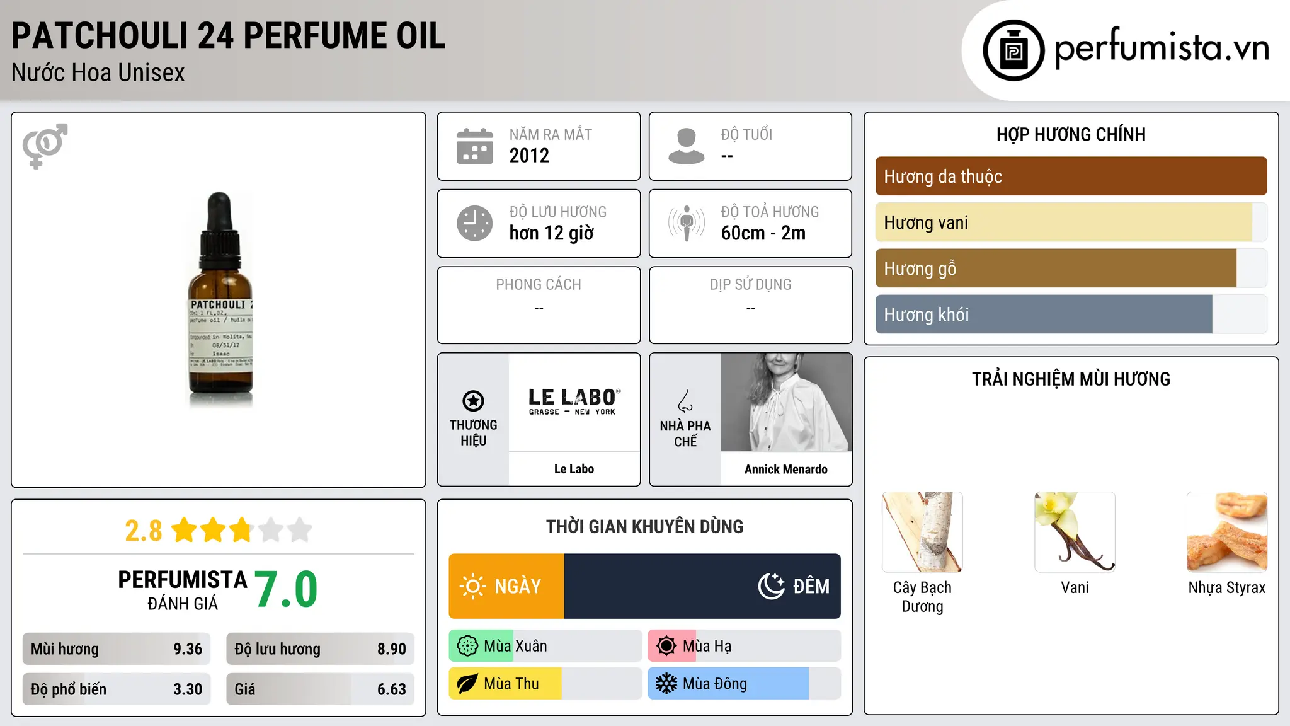Click the 60cm - 2m sillage value
The width and height of the screenshot is (1290, 726).
pos(763,233)
